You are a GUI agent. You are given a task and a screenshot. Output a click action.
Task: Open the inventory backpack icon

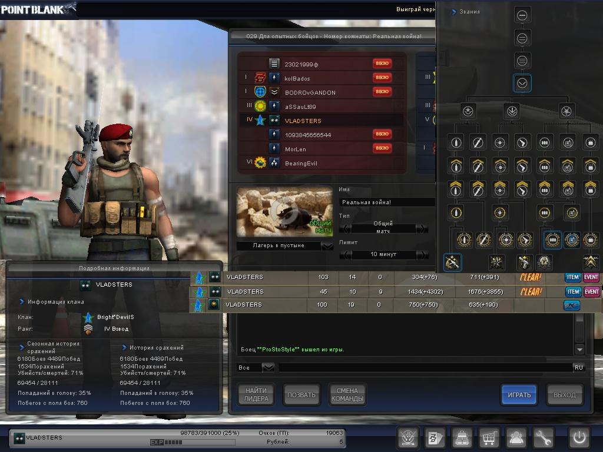coord(462,438)
